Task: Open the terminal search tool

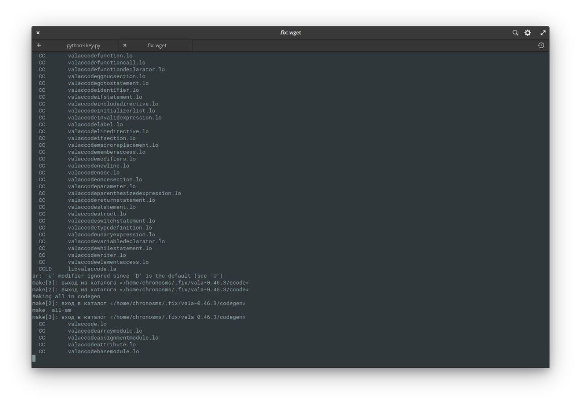Action: click(515, 33)
